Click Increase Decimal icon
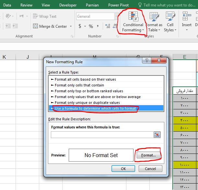The image size is (198, 190). pyautogui.click(x=108, y=26)
